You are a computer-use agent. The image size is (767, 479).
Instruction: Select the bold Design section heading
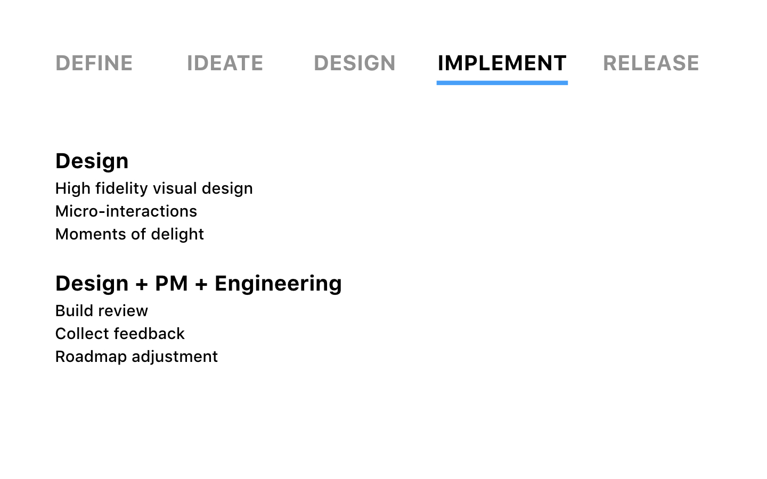(92, 161)
